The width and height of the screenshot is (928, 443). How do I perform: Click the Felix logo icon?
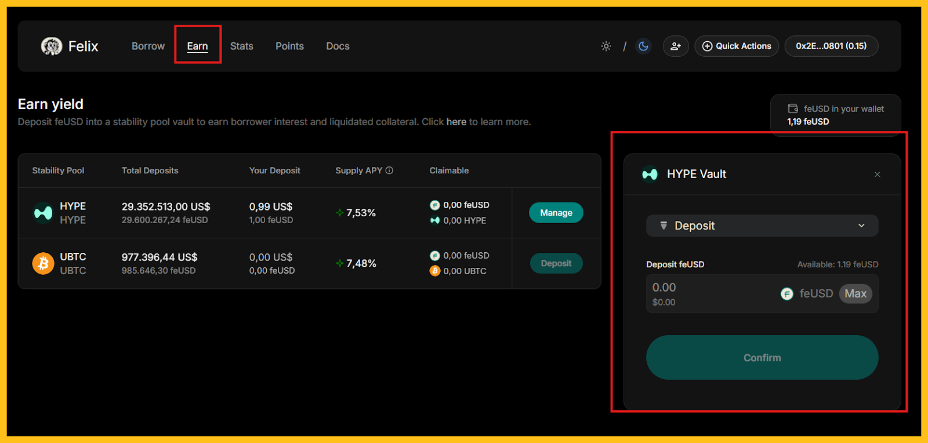point(52,46)
